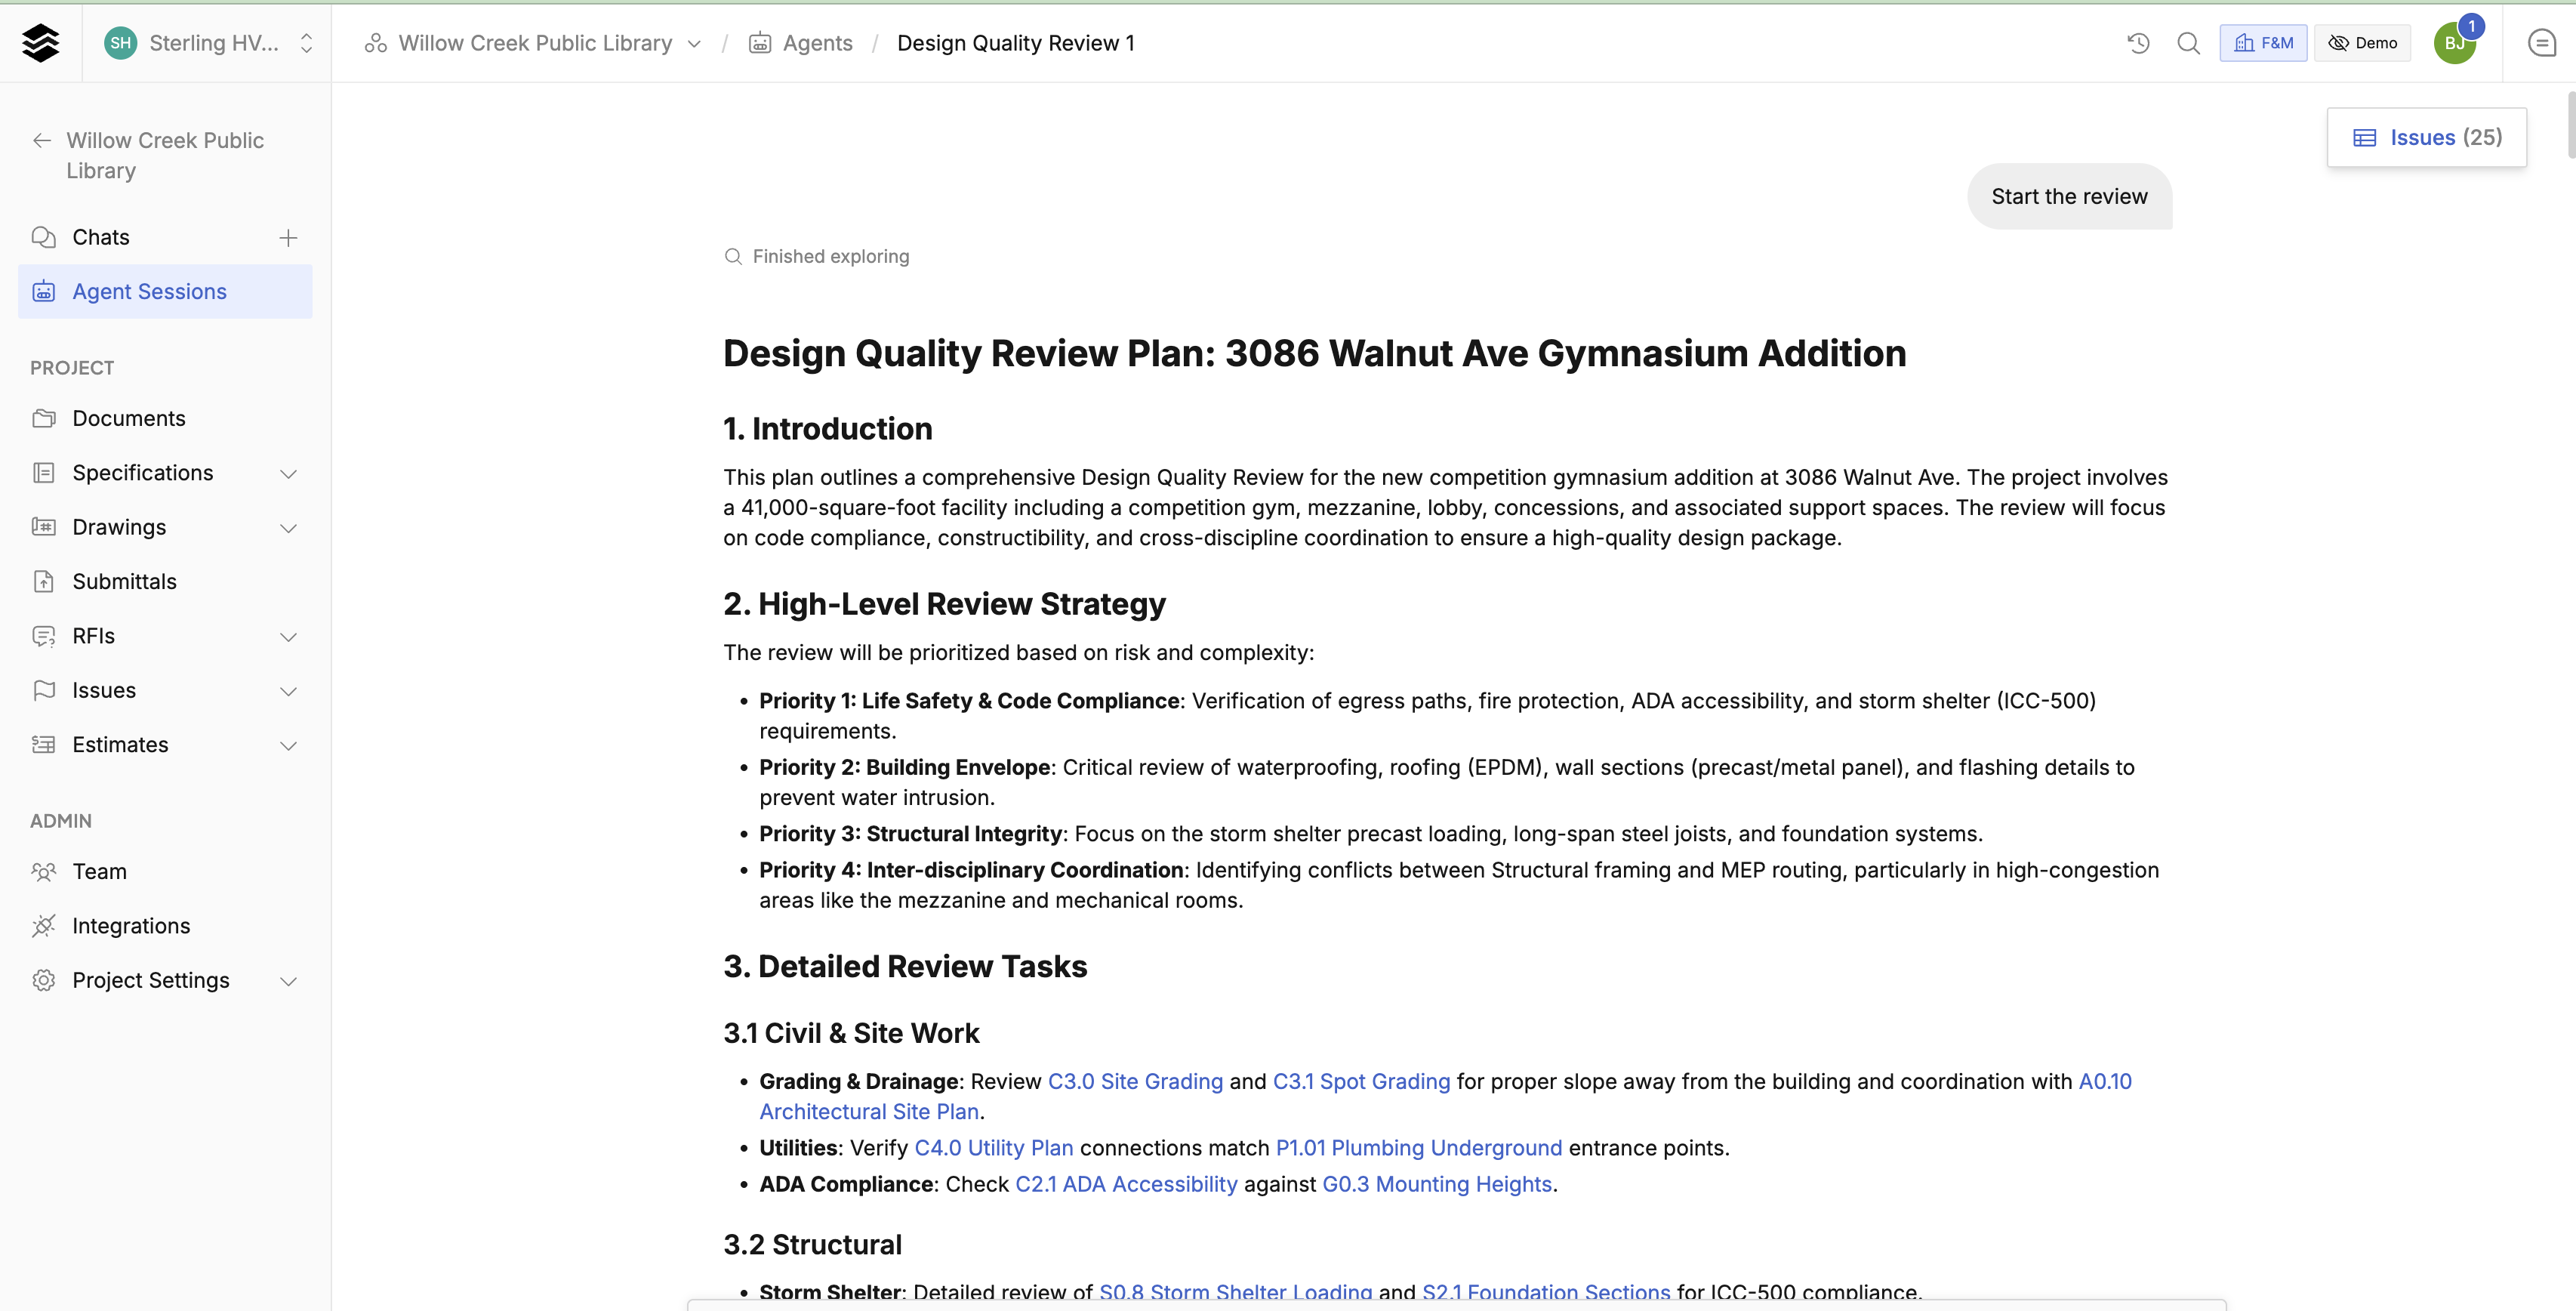Open C3.0 Site Grading link
The height and width of the screenshot is (1311, 2576).
pos(1135,1081)
